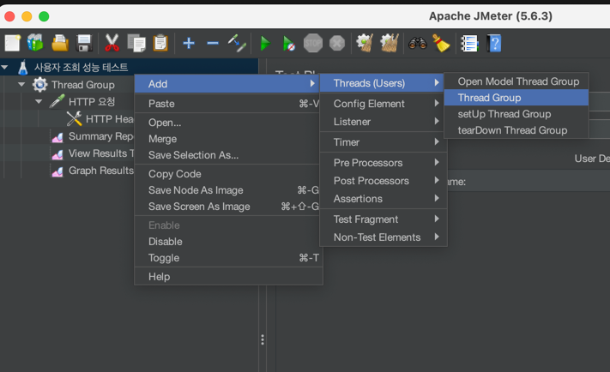Click the Function Helper list icon
The height and width of the screenshot is (372, 610).
(469, 43)
